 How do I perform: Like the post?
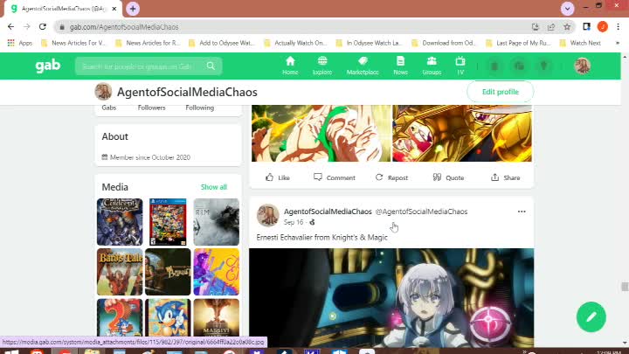point(278,177)
